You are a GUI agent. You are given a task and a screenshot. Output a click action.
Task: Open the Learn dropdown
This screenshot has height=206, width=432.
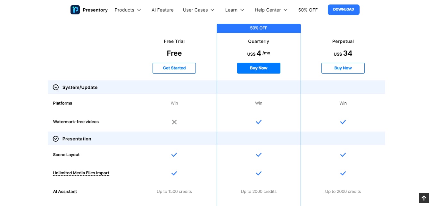235,10
